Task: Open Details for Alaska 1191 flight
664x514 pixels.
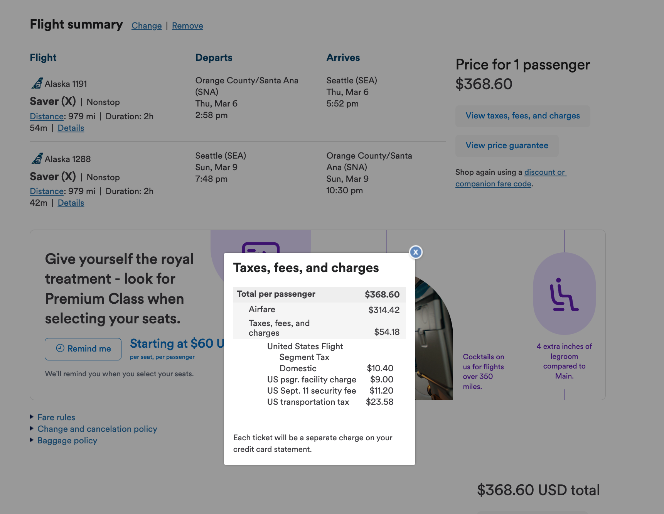Action: click(71, 128)
